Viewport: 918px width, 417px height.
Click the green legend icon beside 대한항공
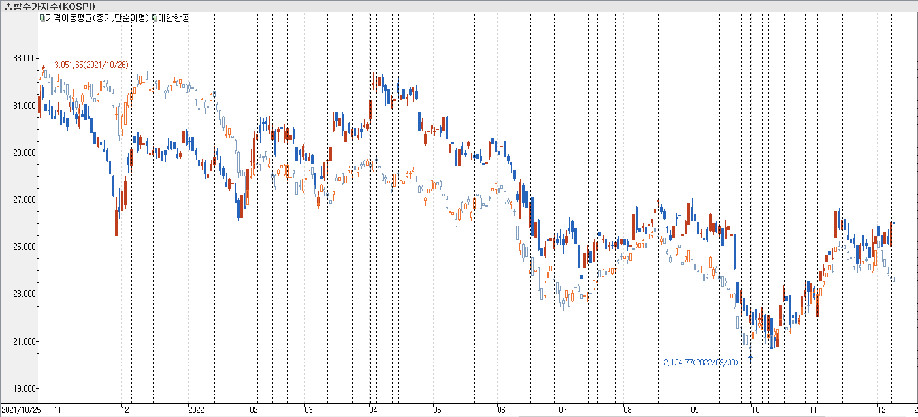(x=154, y=17)
